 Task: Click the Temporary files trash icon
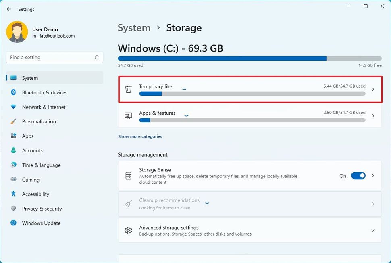tap(128, 89)
